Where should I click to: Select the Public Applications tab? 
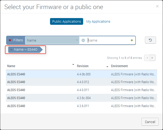[x=67, y=22]
